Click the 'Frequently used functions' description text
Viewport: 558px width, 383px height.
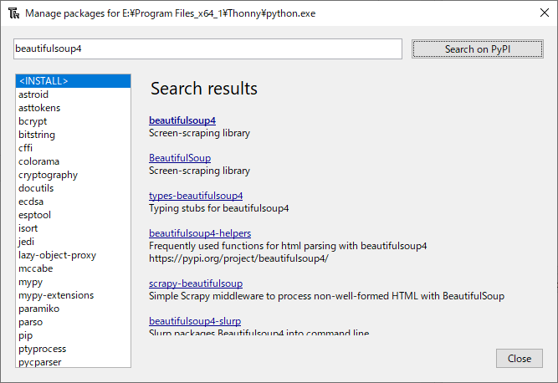(x=288, y=246)
